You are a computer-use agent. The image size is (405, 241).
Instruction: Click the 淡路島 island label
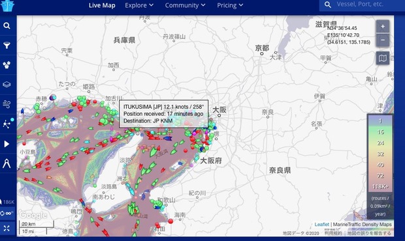(x=108, y=186)
